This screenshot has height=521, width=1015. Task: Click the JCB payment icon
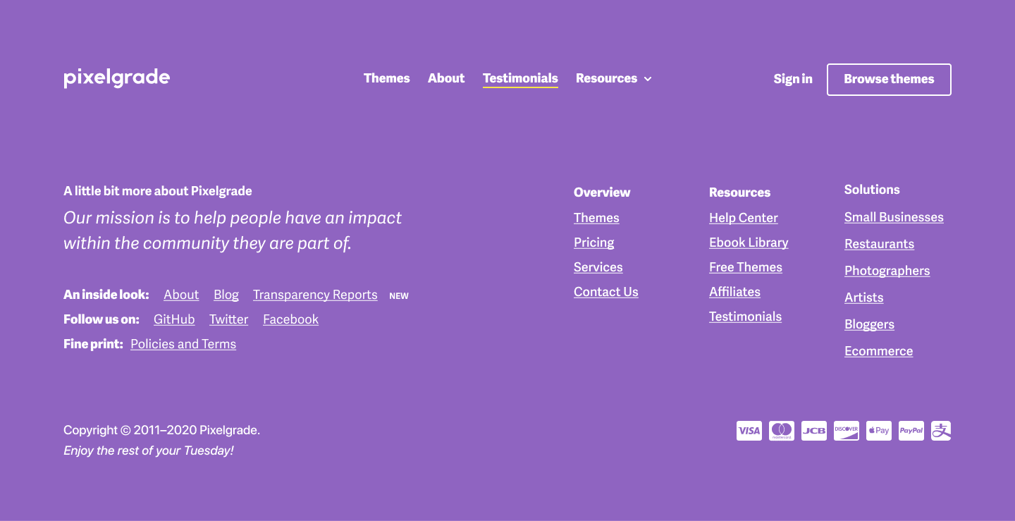point(813,430)
